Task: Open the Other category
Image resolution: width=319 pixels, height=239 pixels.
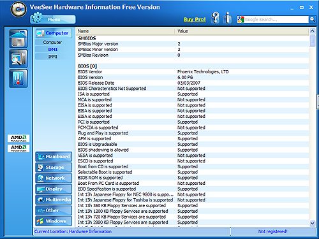Action: point(54,210)
